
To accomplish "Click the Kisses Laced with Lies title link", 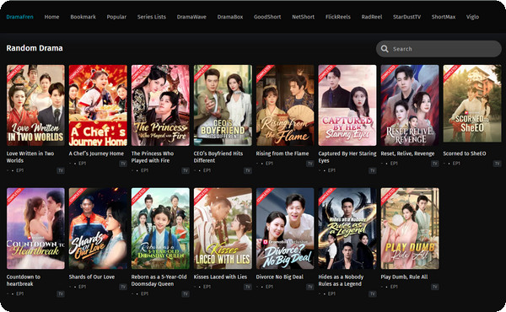I will pyautogui.click(x=220, y=277).
